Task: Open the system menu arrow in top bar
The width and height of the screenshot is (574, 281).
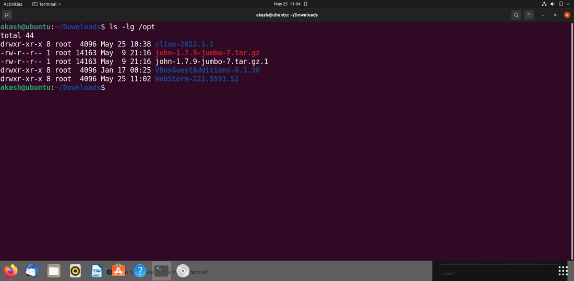Action: (x=568, y=4)
